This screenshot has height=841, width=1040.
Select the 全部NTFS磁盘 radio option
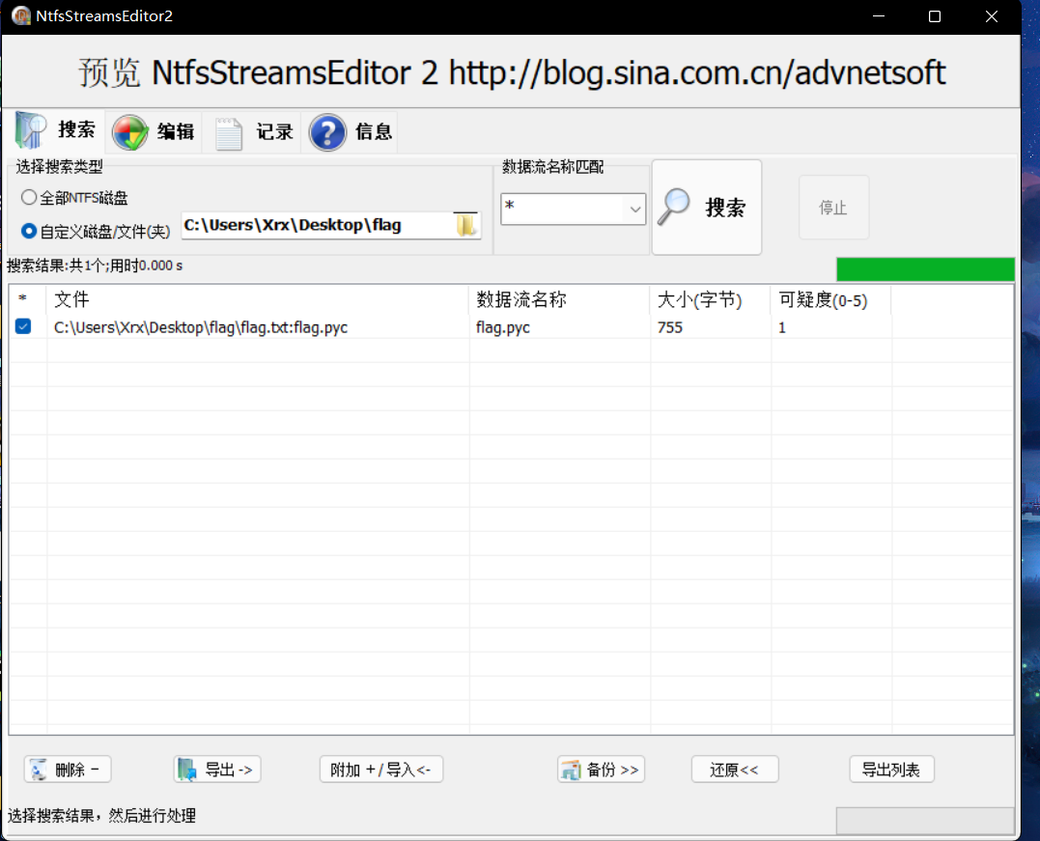pos(74,198)
